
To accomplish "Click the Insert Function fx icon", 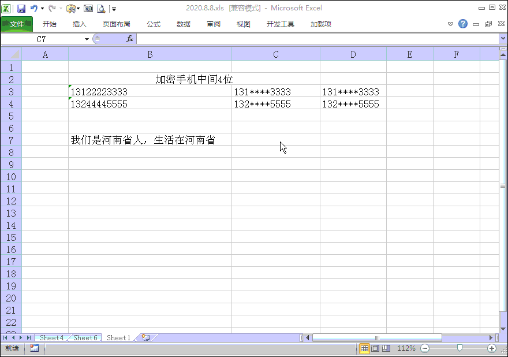I will coord(129,39).
